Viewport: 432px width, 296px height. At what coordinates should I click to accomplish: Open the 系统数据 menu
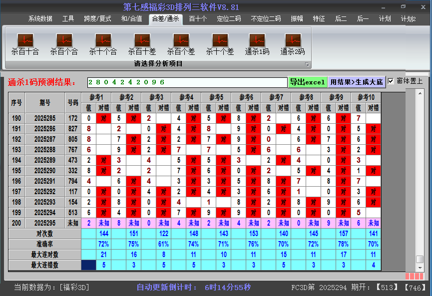pos(41,18)
